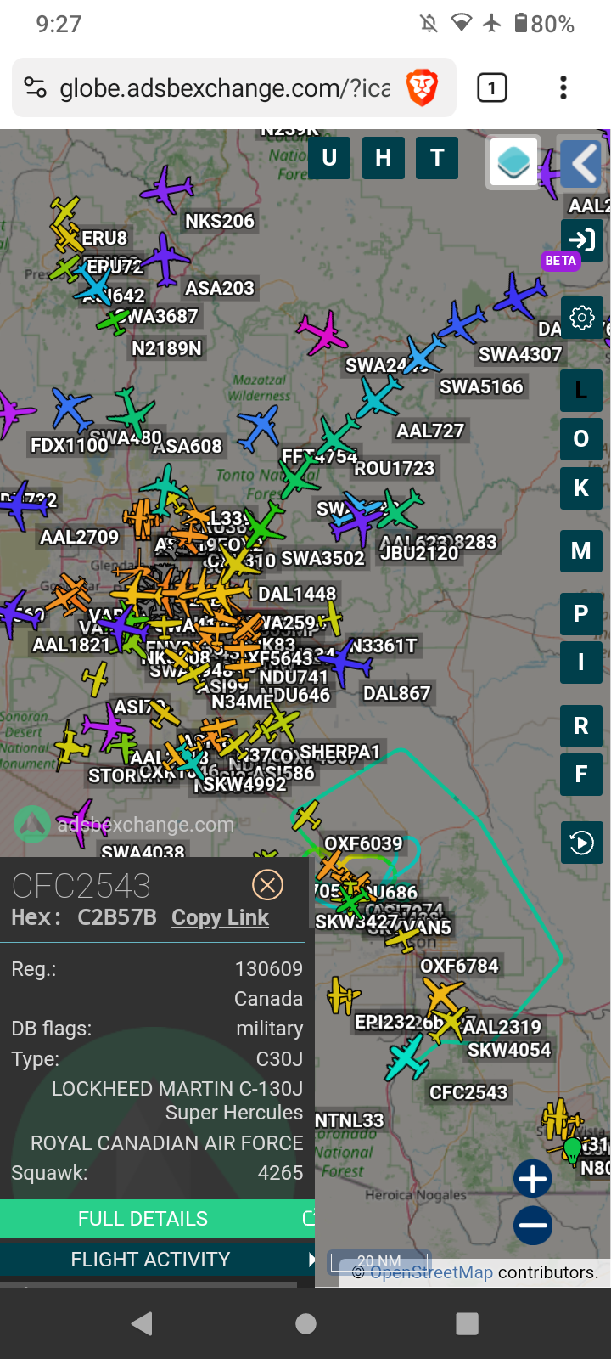Viewport: 611px width, 1359px height.
Task: Open the OpenStreetMap attribution link
Action: (432, 1272)
